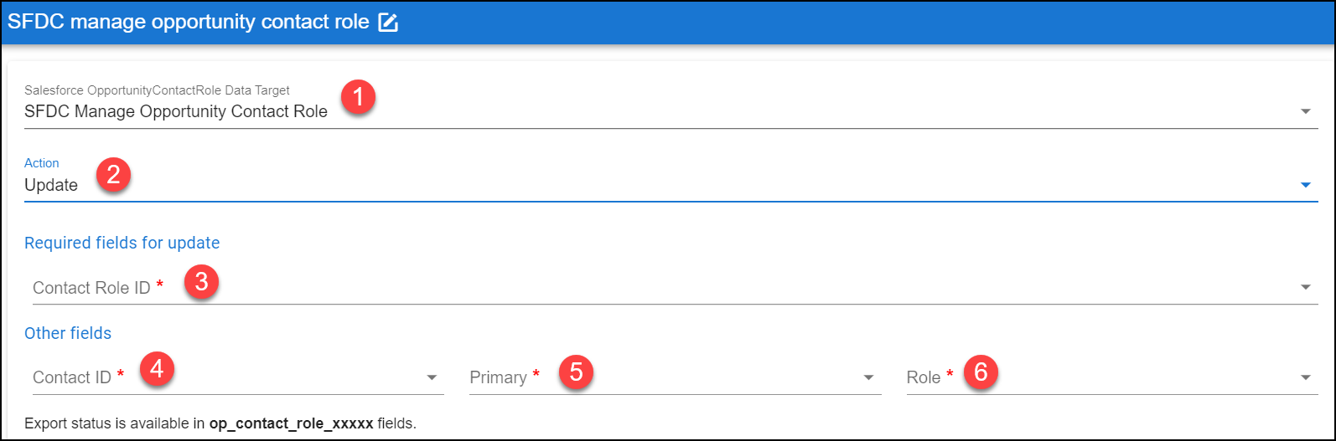
Task: Open the Data Target dropdown arrow
Action: coord(1306,111)
